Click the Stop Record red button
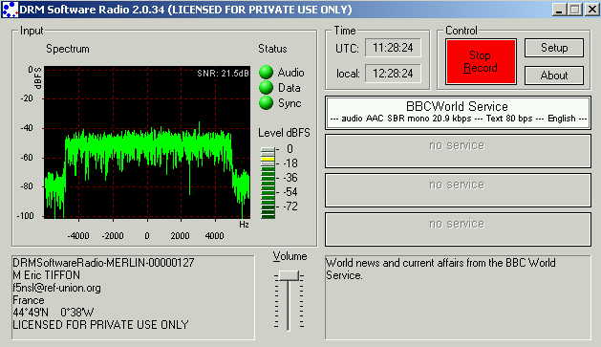601x347 pixels. (481, 61)
